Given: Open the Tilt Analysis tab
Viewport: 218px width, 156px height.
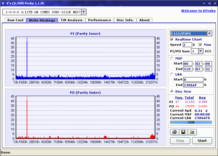Looking at the screenshot, I should 71,20.
